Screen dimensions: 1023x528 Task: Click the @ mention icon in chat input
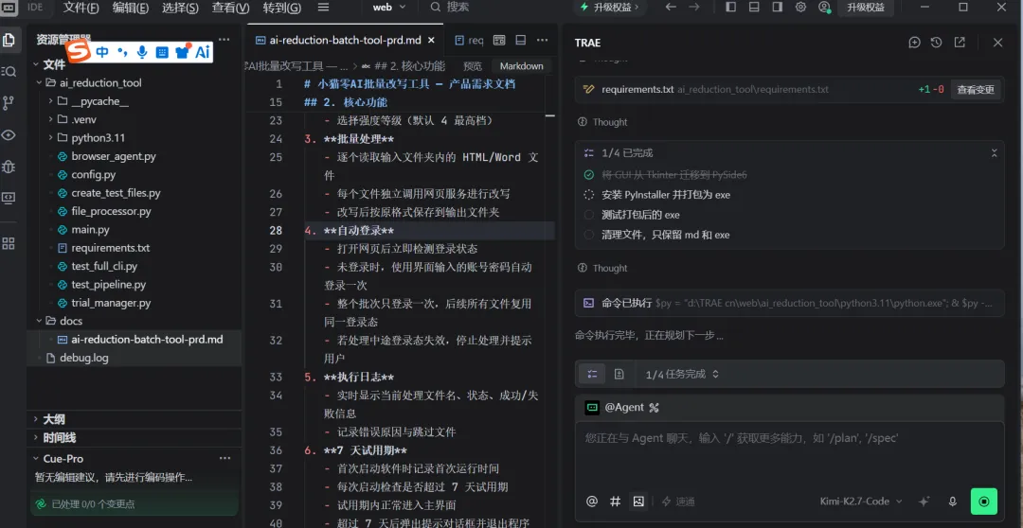tap(592, 502)
